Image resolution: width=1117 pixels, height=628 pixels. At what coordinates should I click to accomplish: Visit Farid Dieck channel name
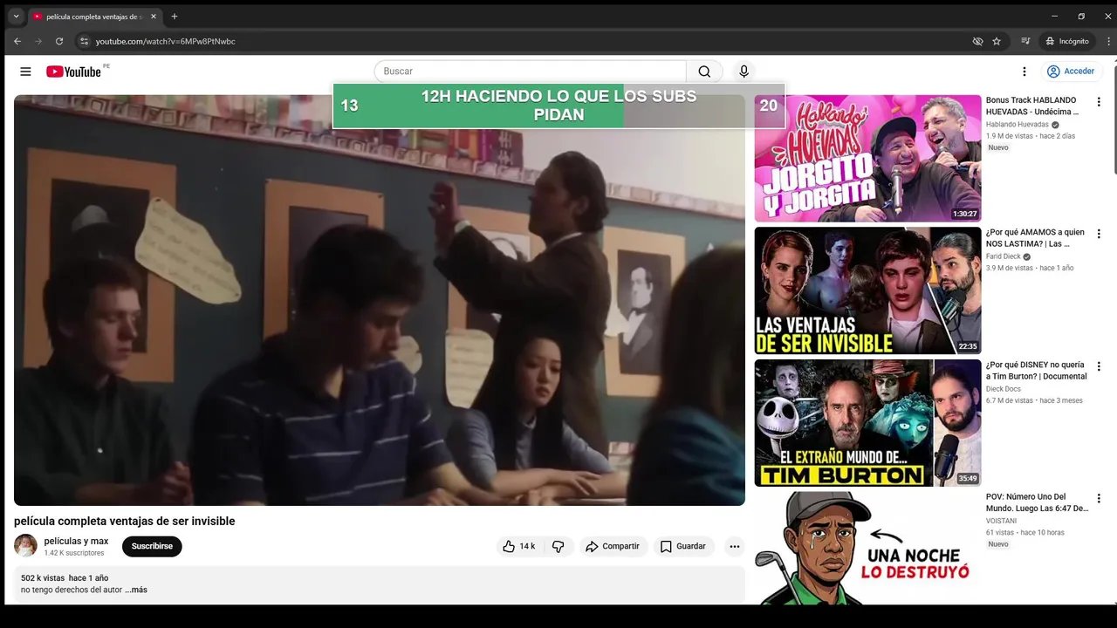[1003, 257]
